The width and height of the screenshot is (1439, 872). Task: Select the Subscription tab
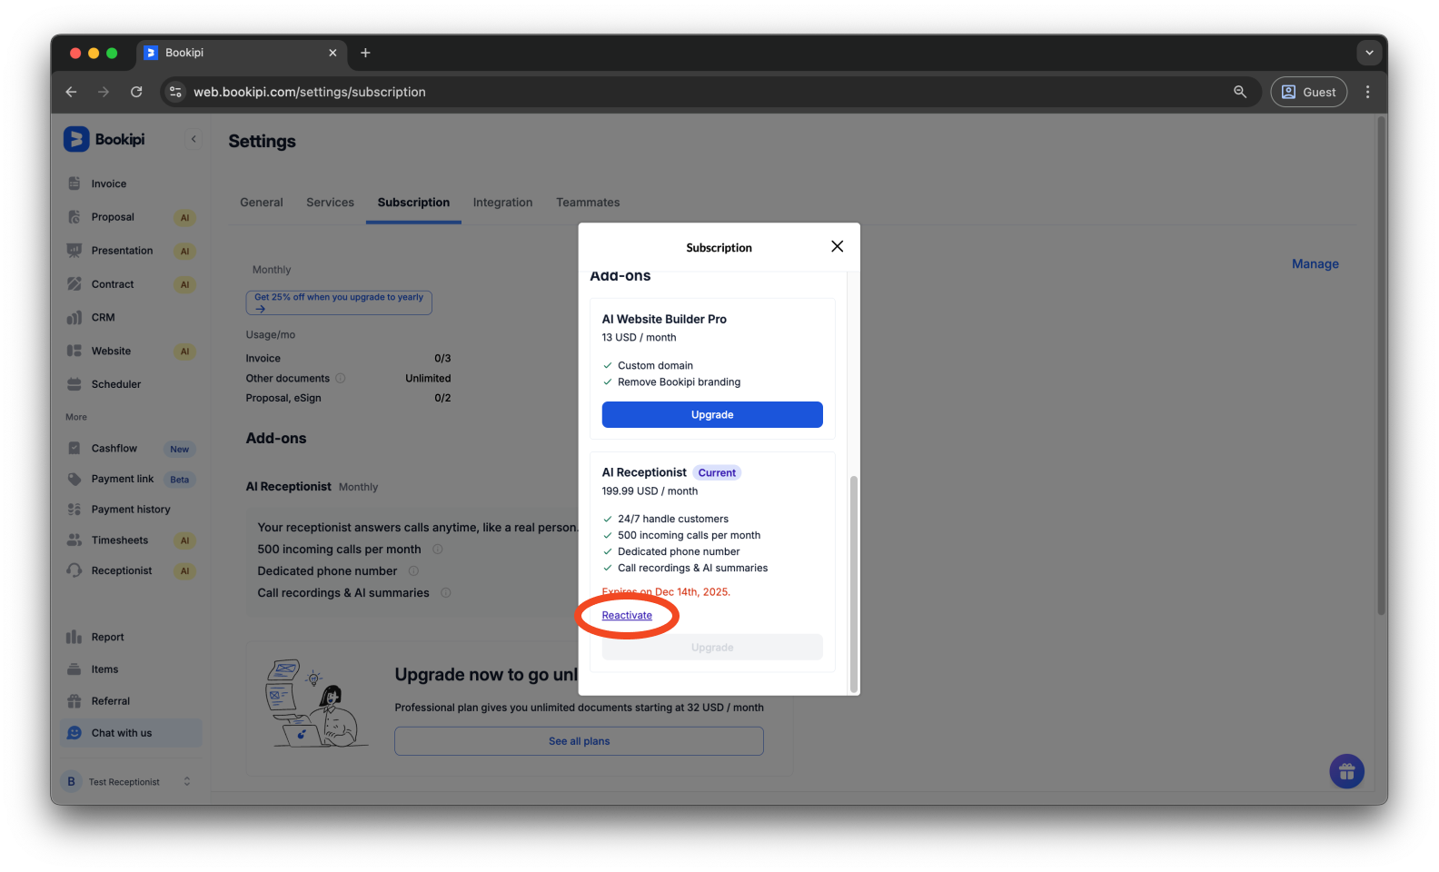[413, 203]
